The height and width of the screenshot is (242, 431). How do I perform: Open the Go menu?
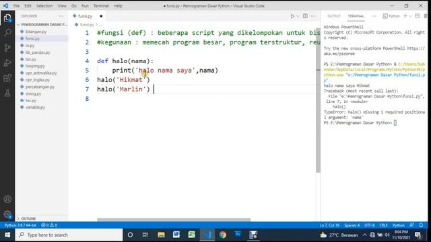(x=73, y=6)
